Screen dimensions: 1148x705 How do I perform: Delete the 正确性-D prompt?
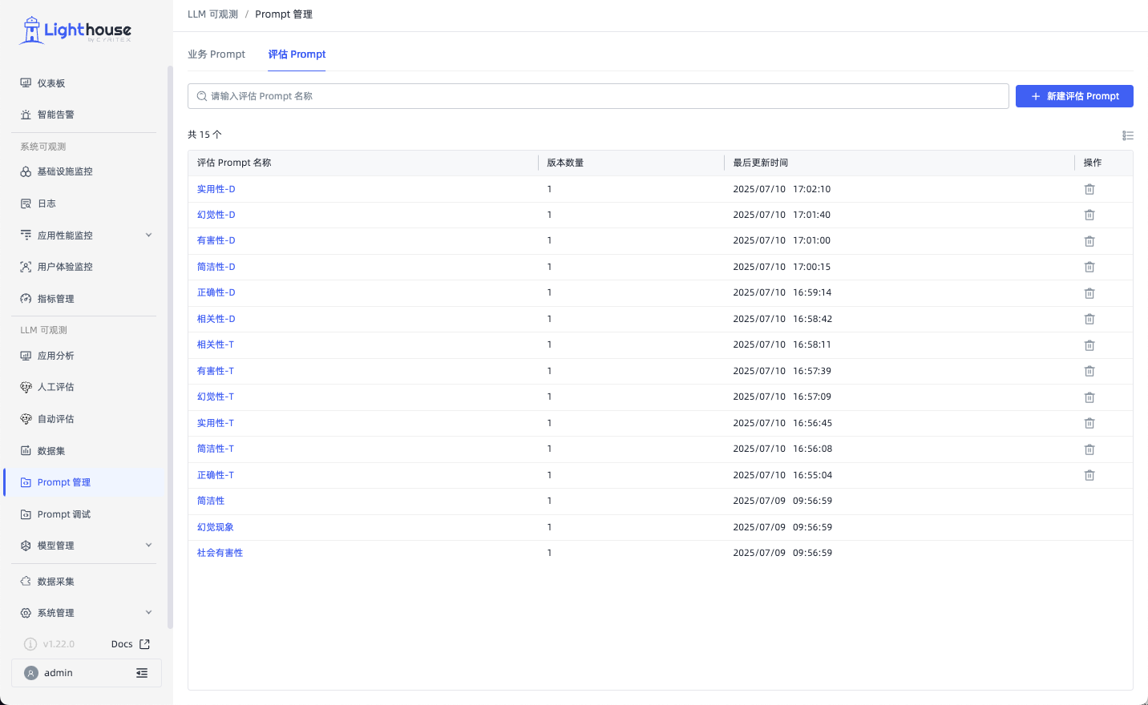pyautogui.click(x=1089, y=293)
